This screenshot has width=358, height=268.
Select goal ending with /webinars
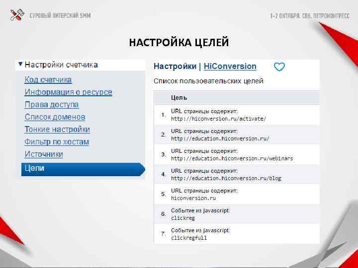click(x=237, y=154)
